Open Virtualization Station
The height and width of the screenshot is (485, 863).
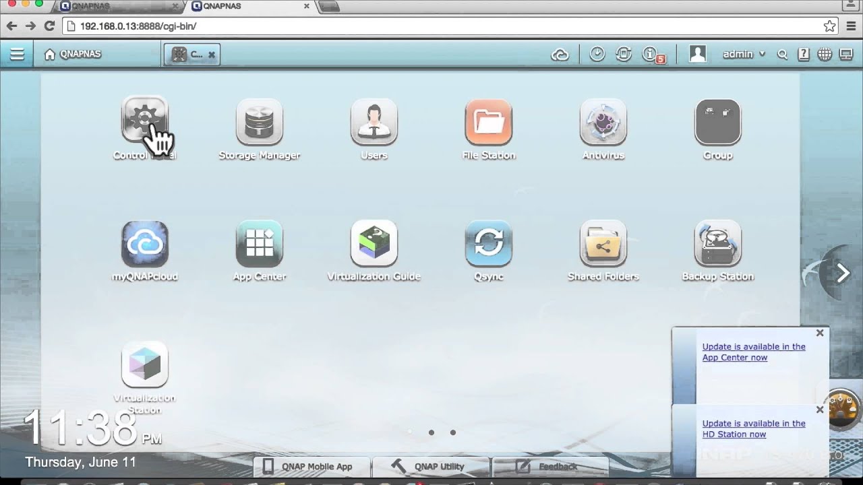point(145,364)
